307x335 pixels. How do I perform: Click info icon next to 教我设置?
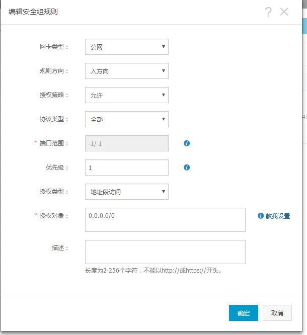pyautogui.click(x=260, y=216)
